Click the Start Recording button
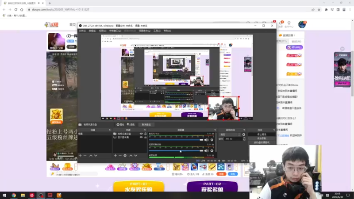The image size is (354, 199). (262, 138)
